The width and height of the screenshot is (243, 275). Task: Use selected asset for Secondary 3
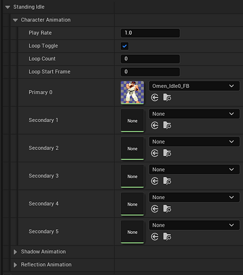click(155, 181)
